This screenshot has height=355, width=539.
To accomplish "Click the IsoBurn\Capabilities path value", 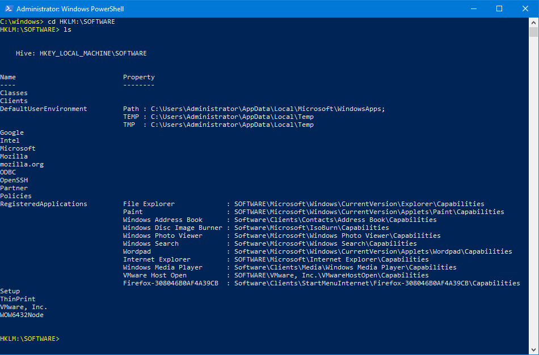I will tap(312, 228).
